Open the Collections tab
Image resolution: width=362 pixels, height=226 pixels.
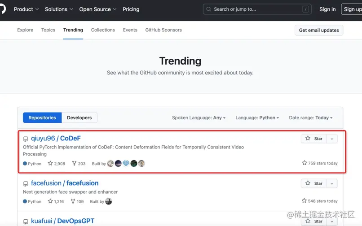click(103, 30)
